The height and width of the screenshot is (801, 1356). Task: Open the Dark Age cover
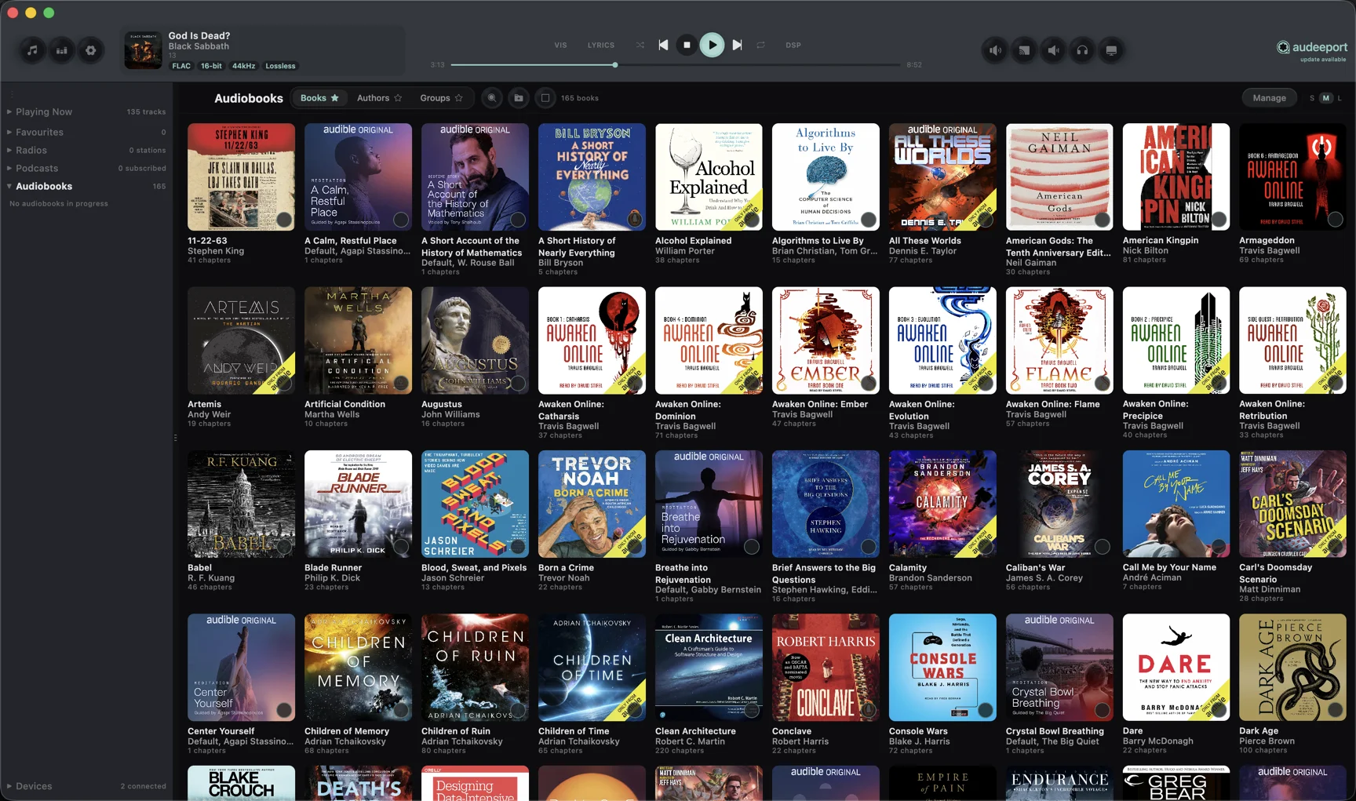(1292, 667)
